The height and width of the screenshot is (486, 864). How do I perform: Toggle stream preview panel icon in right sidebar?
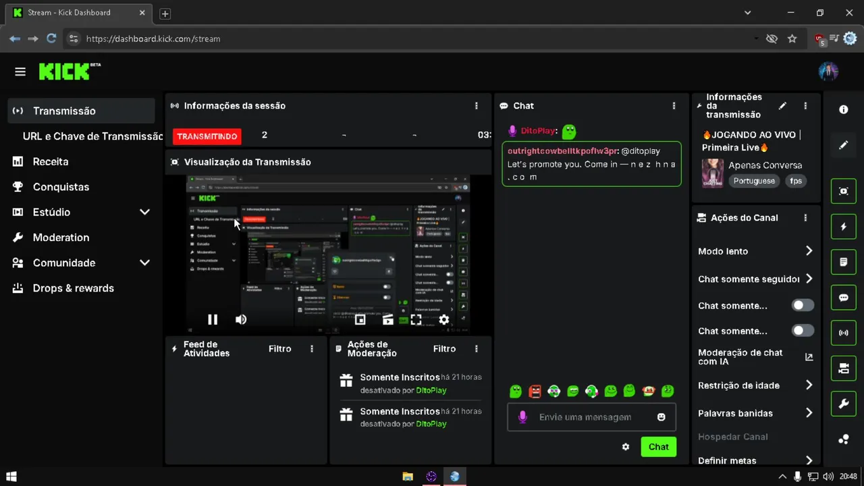tap(844, 191)
